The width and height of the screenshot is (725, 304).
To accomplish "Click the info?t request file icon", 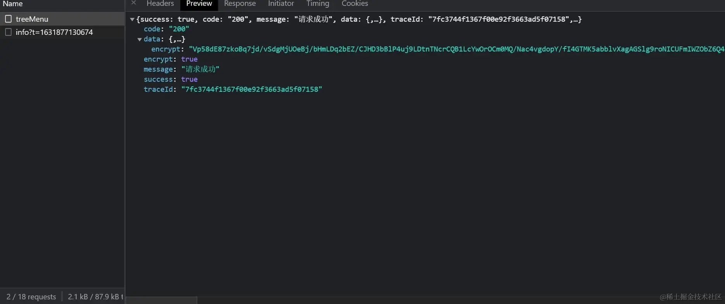I will pyautogui.click(x=8, y=32).
